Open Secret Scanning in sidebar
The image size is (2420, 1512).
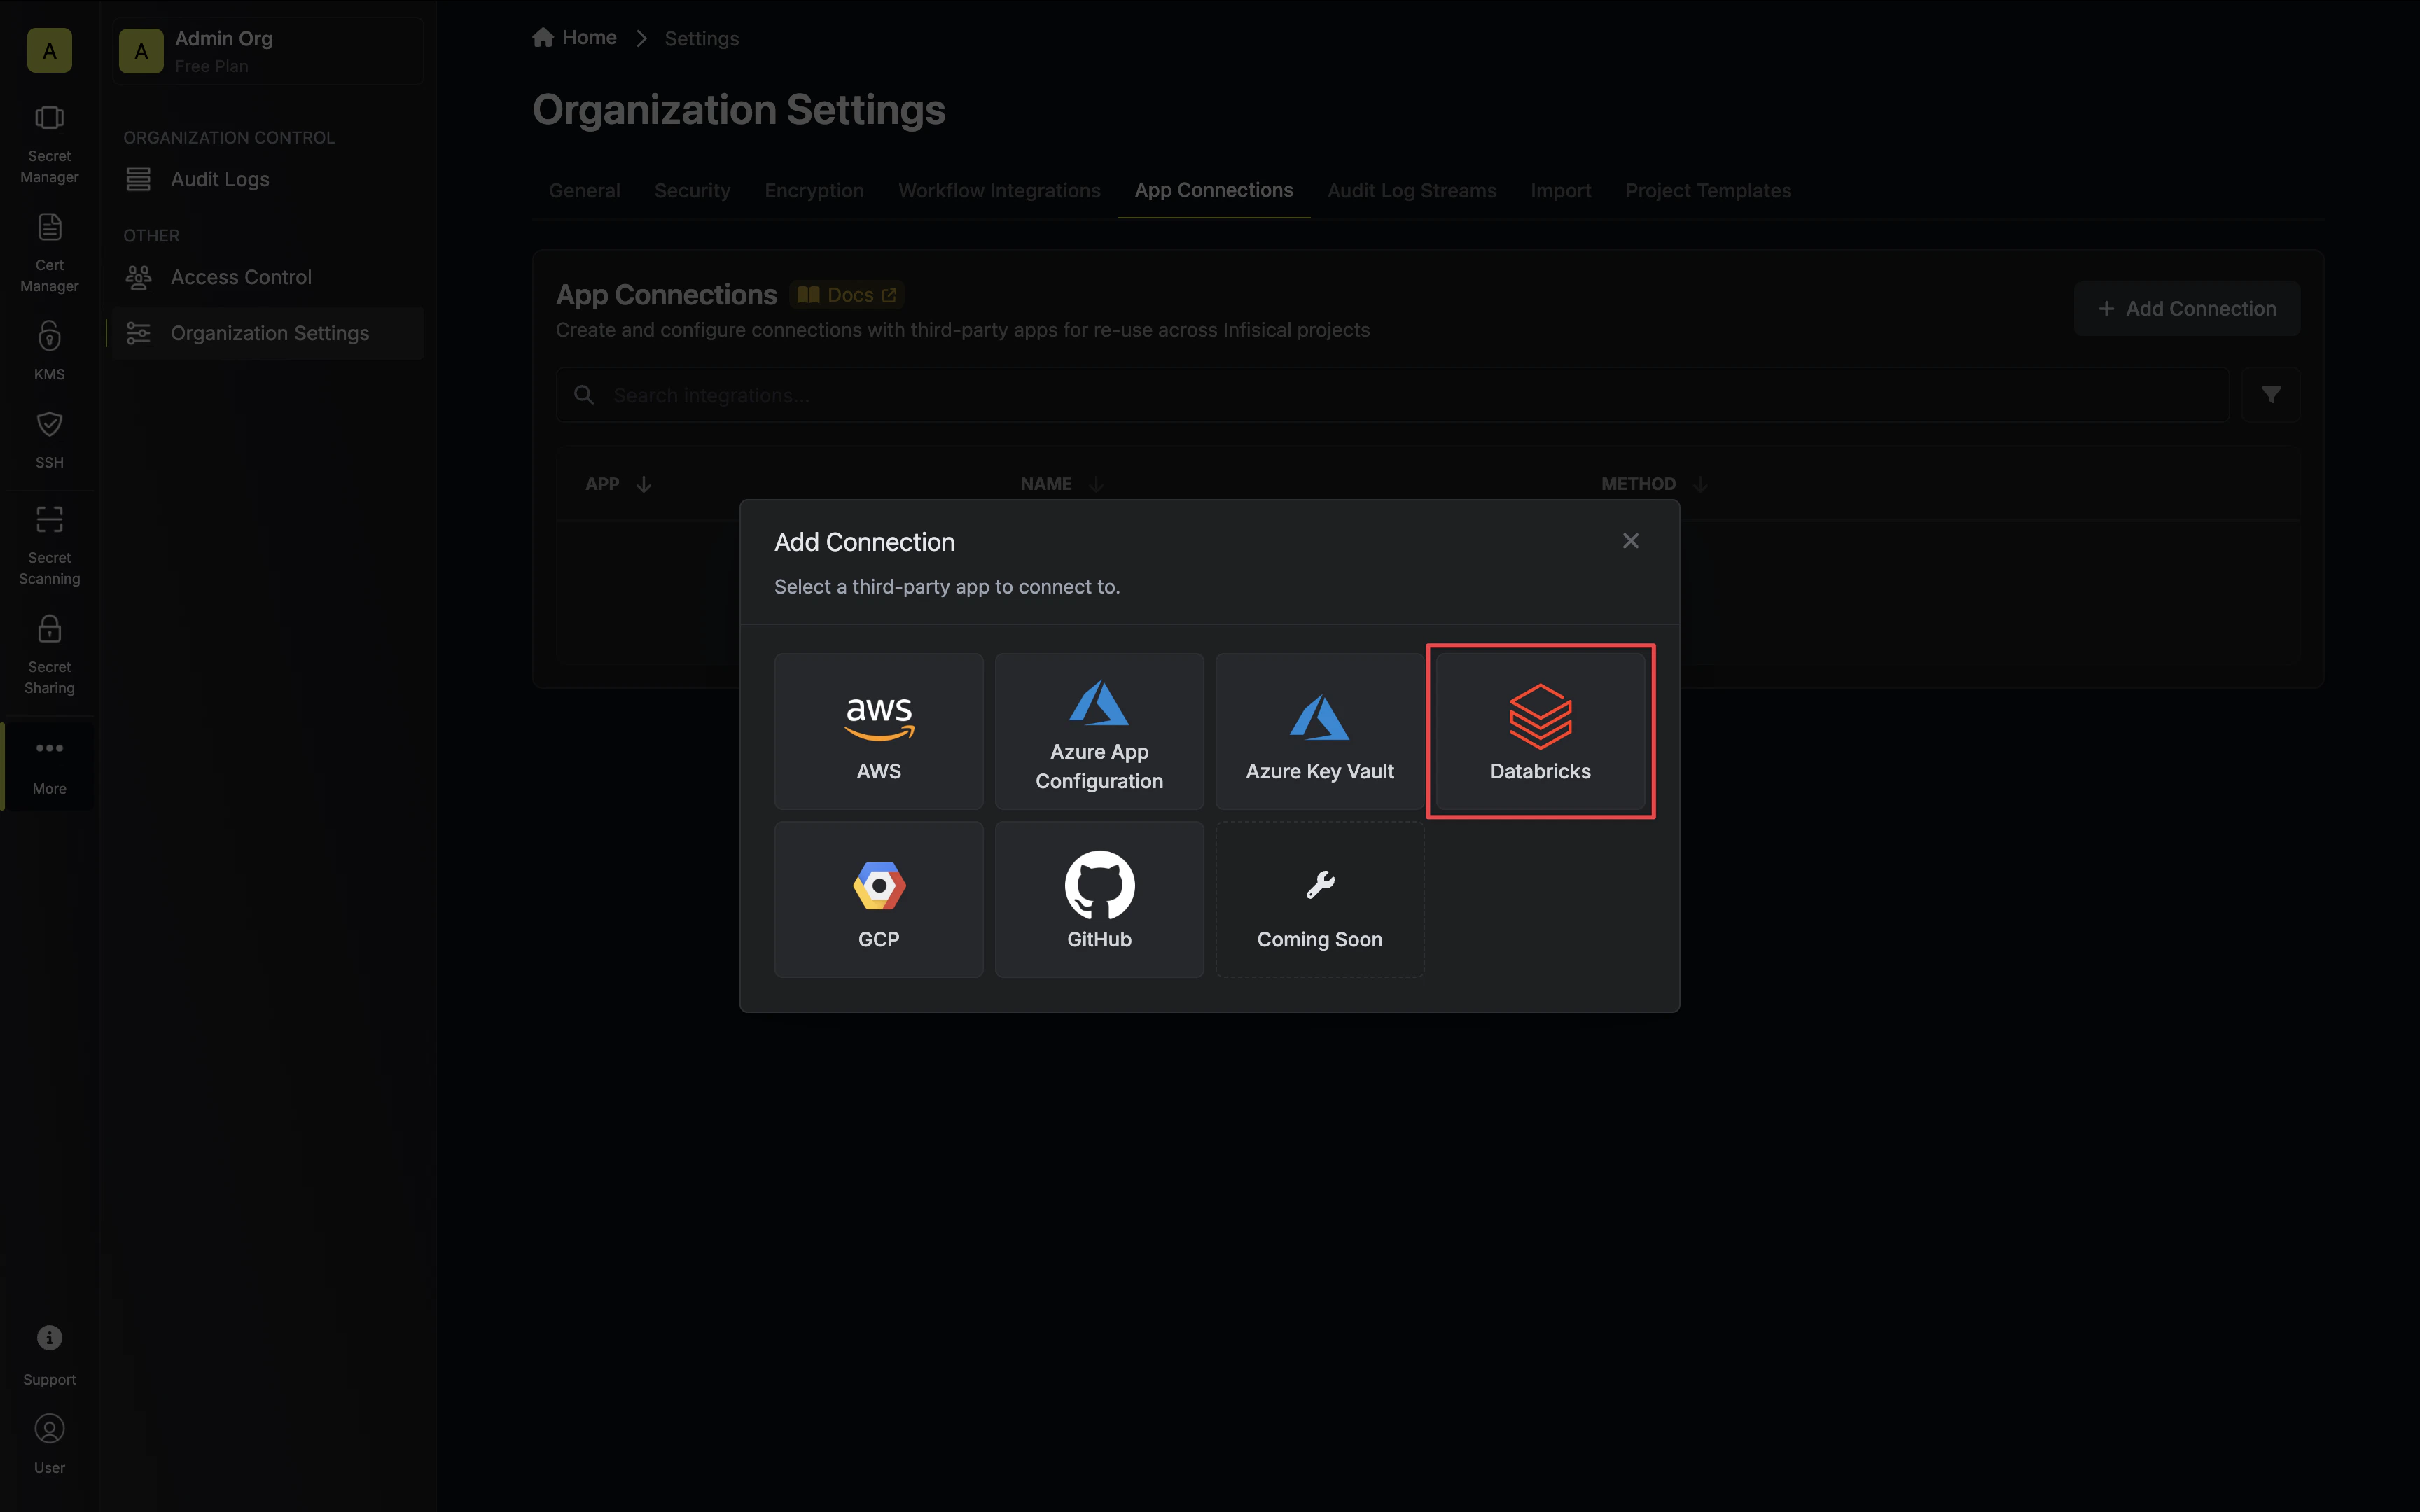point(49,546)
